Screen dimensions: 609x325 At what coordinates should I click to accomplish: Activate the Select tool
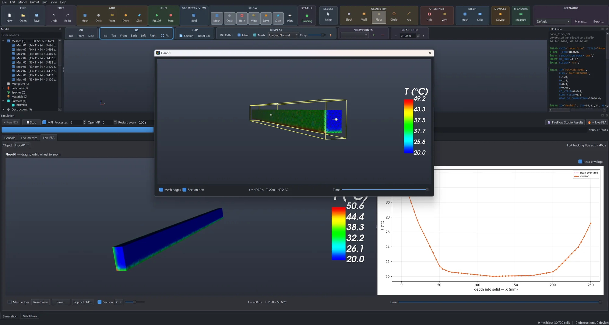click(x=328, y=17)
